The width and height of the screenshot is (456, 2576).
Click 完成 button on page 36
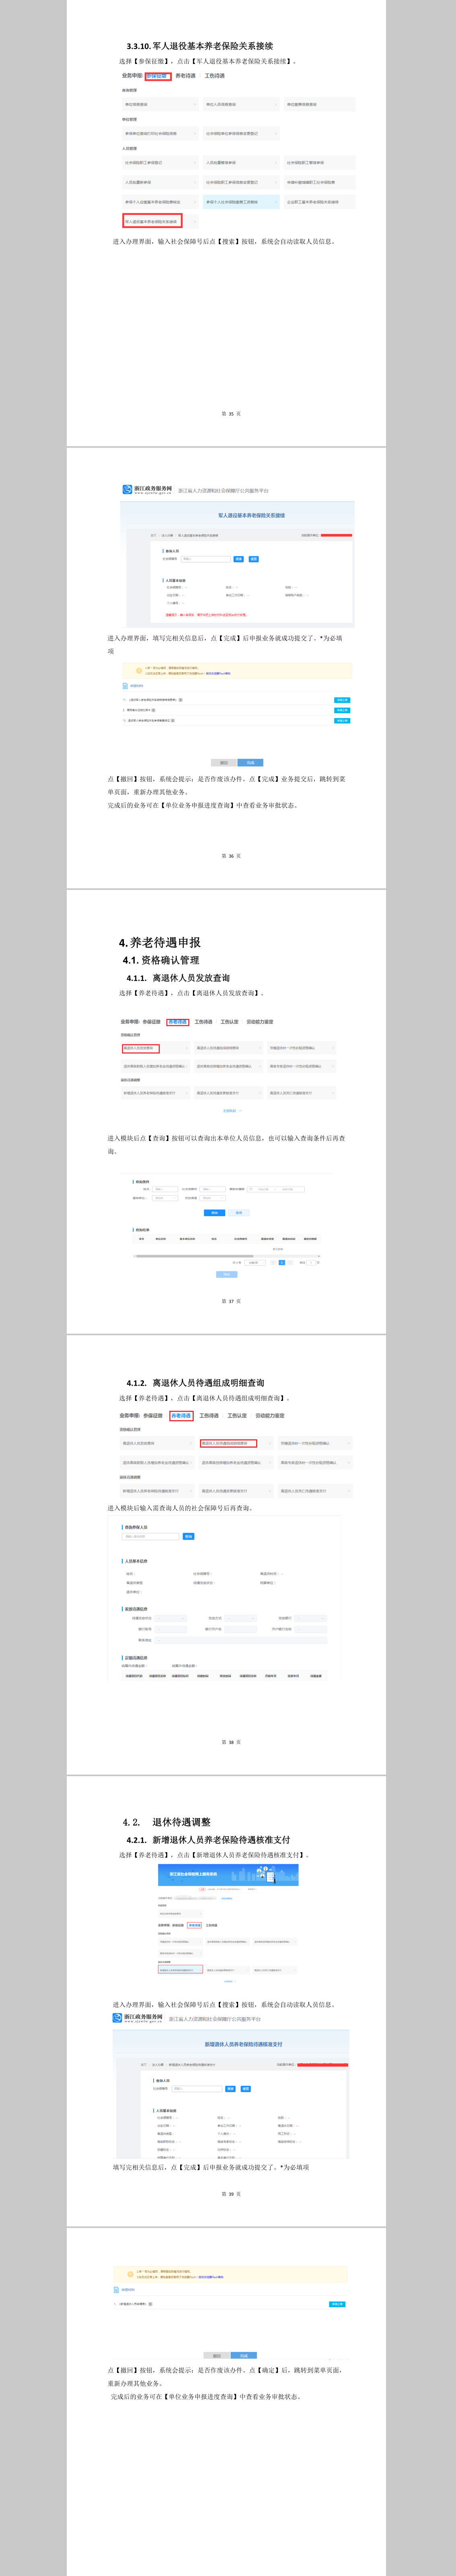pyautogui.click(x=250, y=762)
